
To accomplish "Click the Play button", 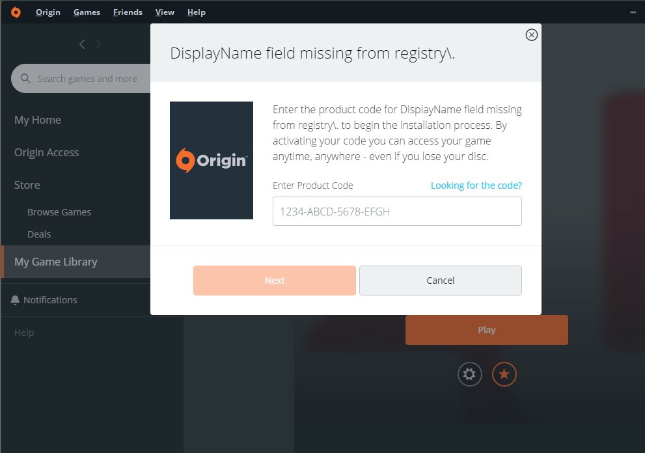I will click(487, 330).
